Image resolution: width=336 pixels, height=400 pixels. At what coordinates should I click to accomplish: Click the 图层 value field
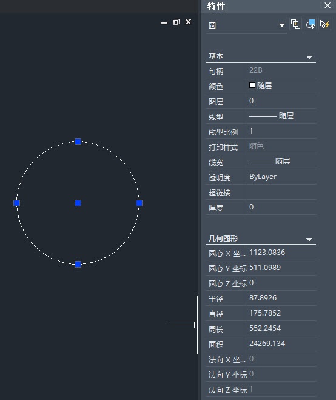point(281,101)
